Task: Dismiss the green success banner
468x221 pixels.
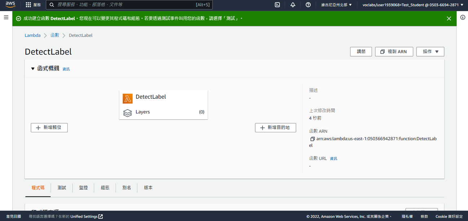Action: point(449,18)
